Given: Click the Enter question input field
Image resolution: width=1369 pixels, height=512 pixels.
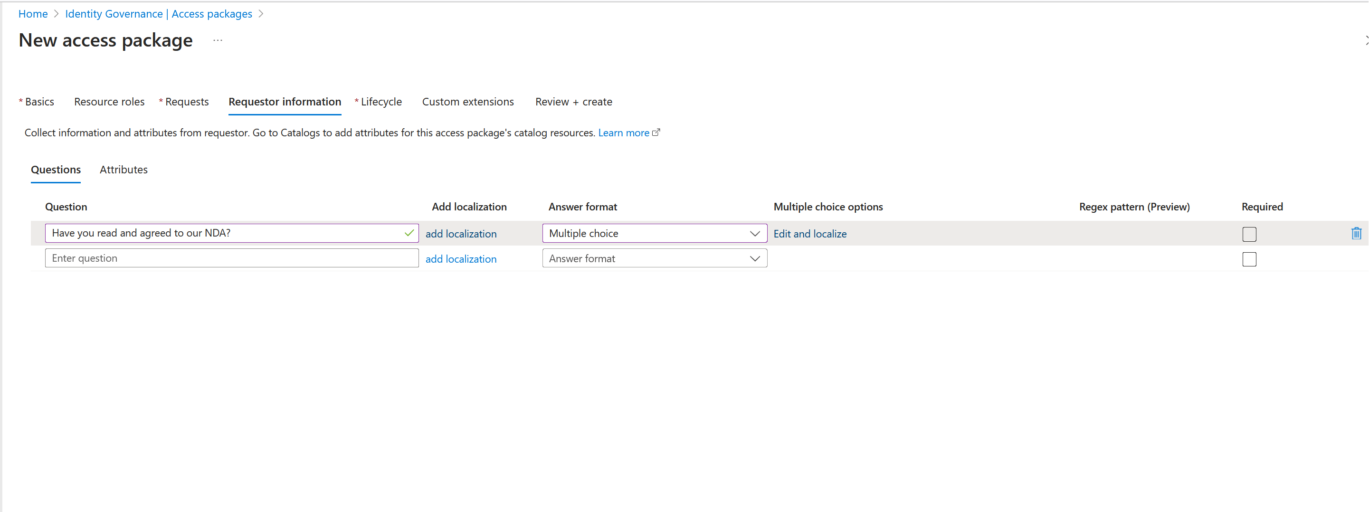Looking at the screenshot, I should (x=232, y=259).
